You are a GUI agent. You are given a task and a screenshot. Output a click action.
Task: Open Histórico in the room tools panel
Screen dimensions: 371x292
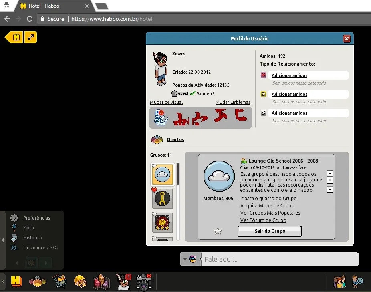pos(32,238)
